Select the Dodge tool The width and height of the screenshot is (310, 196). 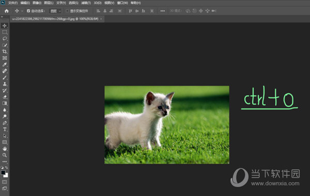[x=5, y=116]
